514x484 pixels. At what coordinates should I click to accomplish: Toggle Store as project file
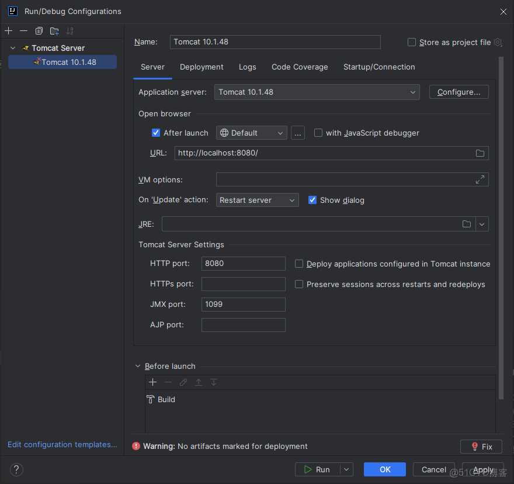click(412, 42)
